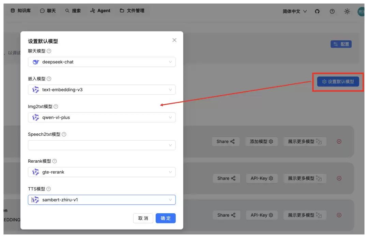Open the TTS模型 dropdown showing sambert-zhiru-v1
368x237 pixels.
point(102,200)
